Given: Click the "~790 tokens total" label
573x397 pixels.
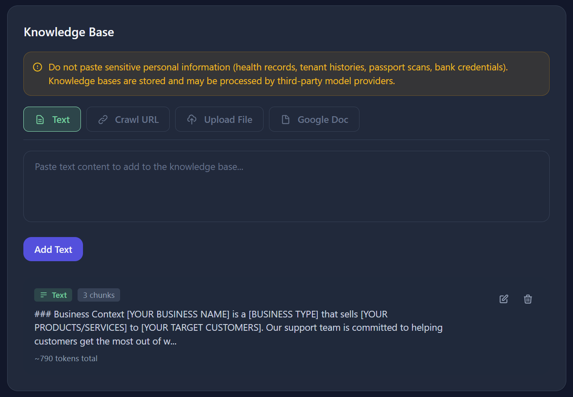Looking at the screenshot, I should pyautogui.click(x=65, y=358).
